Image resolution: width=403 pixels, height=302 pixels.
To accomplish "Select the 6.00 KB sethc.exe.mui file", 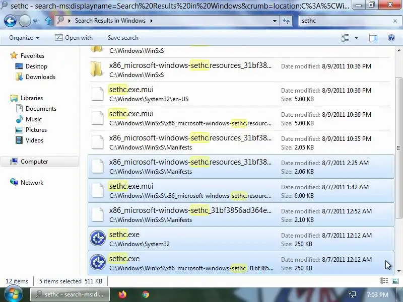I will 241,191.
